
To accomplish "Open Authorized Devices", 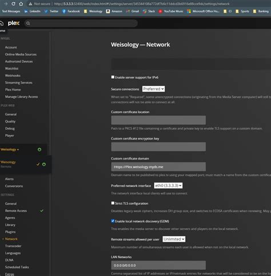I will (x=19, y=62).
